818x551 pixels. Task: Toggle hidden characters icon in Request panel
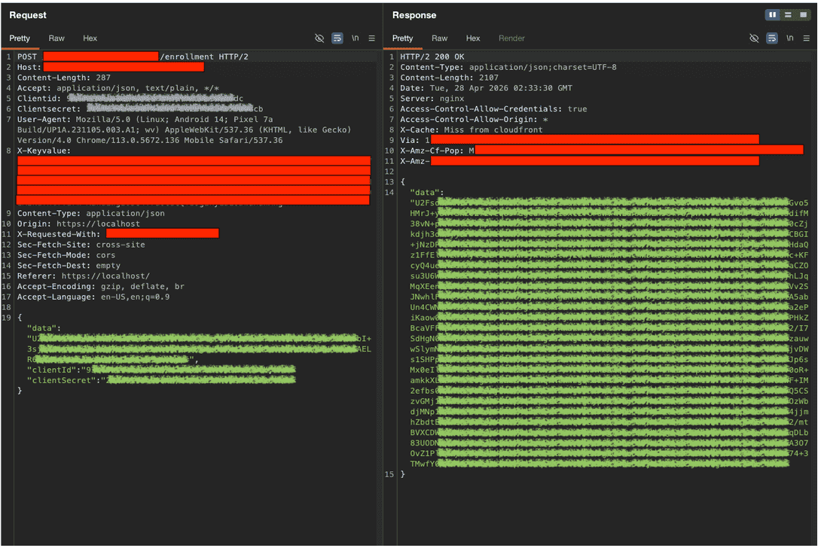319,38
